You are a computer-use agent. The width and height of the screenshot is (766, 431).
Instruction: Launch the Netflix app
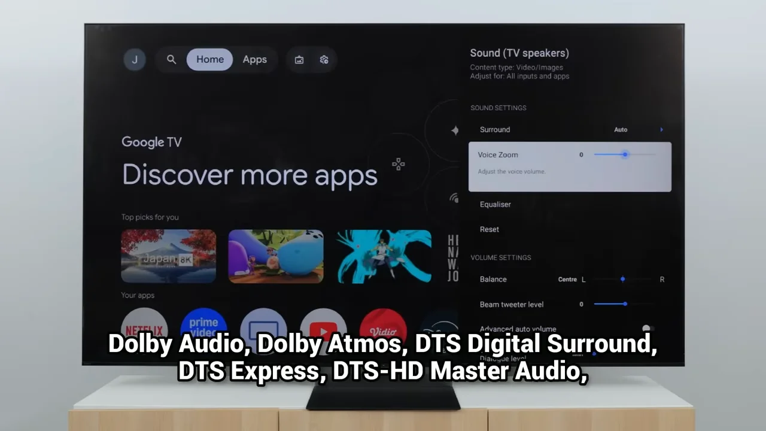click(144, 330)
